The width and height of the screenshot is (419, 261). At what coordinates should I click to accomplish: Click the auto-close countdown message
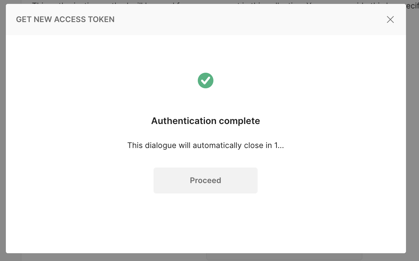pos(205,145)
